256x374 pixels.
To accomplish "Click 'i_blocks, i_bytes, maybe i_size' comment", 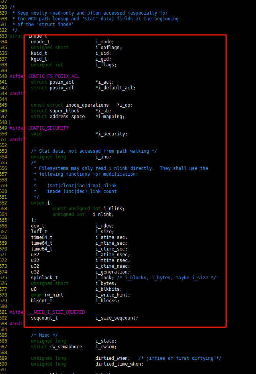I will tap(166, 278).
